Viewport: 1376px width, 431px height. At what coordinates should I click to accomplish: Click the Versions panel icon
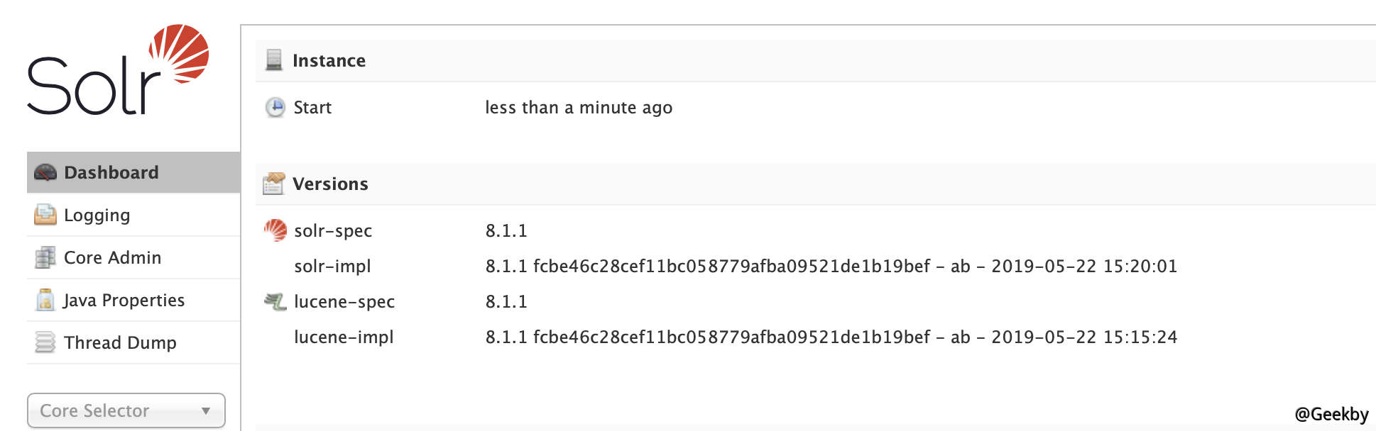click(273, 183)
